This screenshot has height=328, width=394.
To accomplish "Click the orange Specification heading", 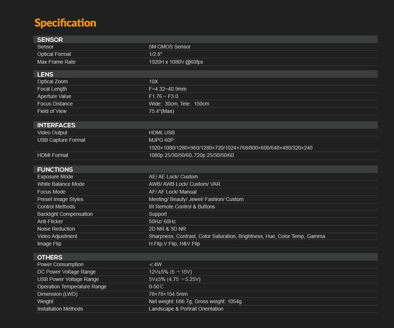I will (x=65, y=23).
